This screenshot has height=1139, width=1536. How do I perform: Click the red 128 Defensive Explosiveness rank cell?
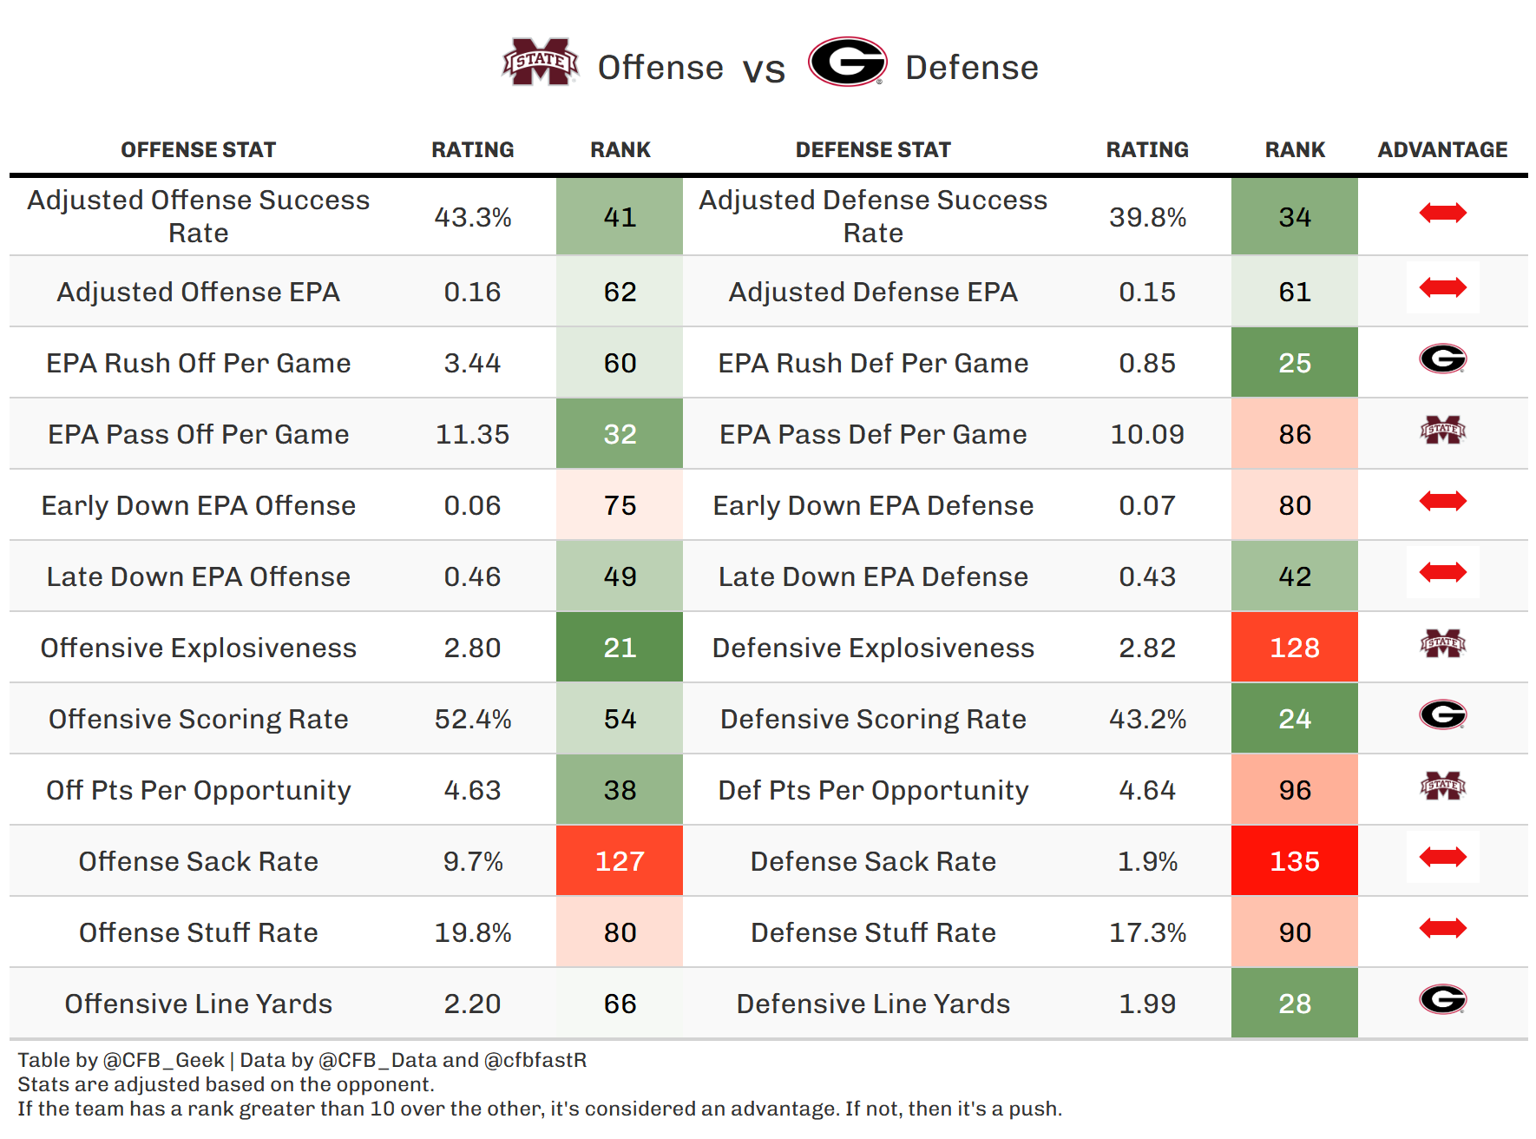coord(1294,648)
